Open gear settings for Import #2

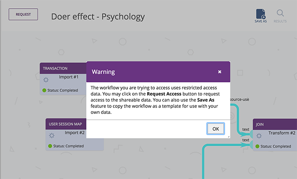coord(52,135)
